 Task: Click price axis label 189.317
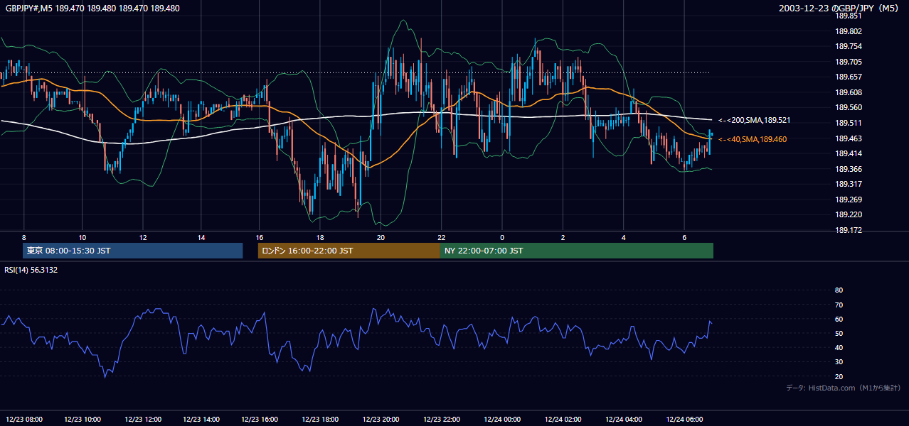(x=849, y=184)
